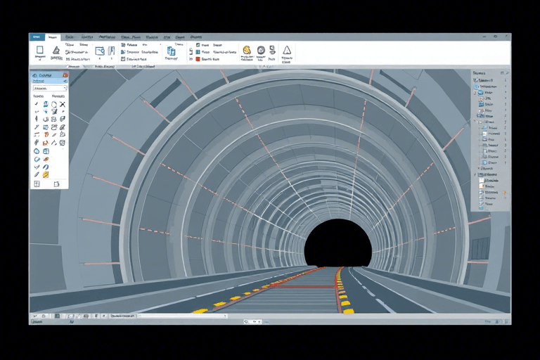Click the gray circular target icon in the ribbon
Screen dimensions: 540x360
tap(261, 51)
